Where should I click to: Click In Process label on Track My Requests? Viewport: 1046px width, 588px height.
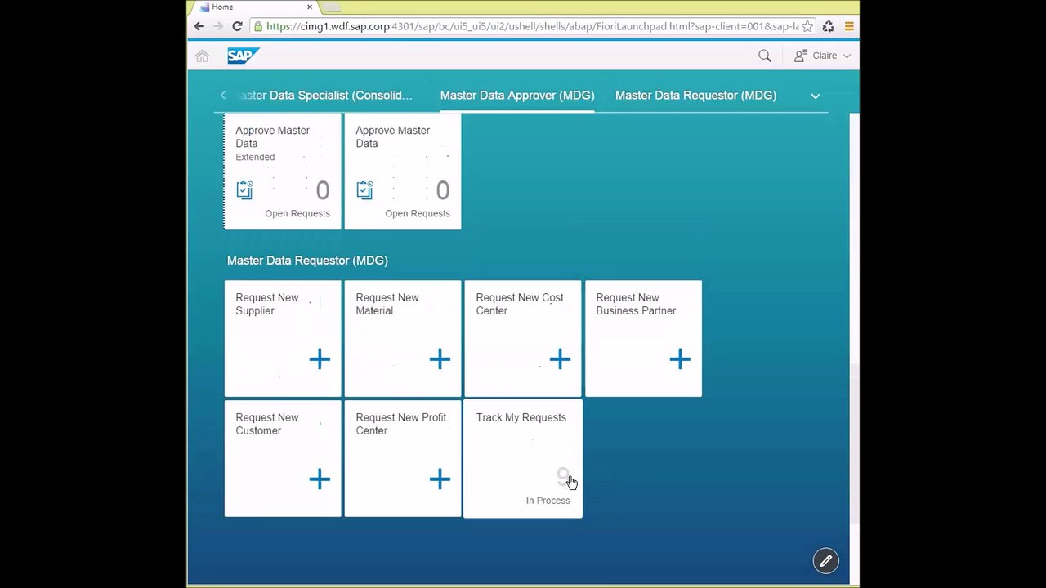pyautogui.click(x=548, y=501)
